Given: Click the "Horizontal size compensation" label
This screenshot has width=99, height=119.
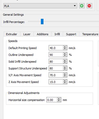Looking at the screenshot, I should pyautogui.click(x=26, y=100).
